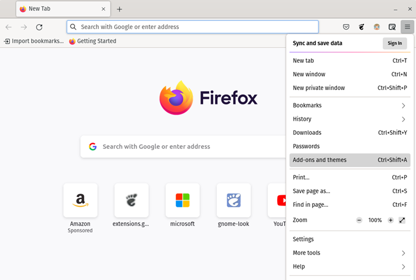This screenshot has width=416, height=280.
Task: Choose Save page as...
Action: (x=350, y=191)
